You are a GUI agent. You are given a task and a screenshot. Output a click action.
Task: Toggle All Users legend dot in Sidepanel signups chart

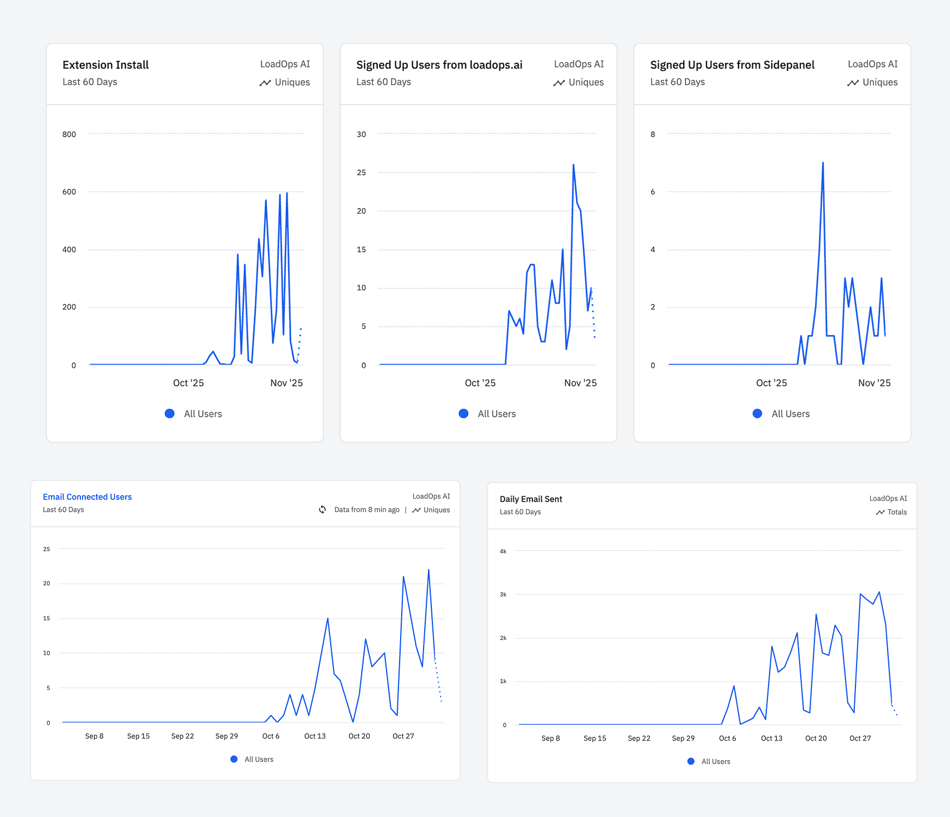pos(757,414)
